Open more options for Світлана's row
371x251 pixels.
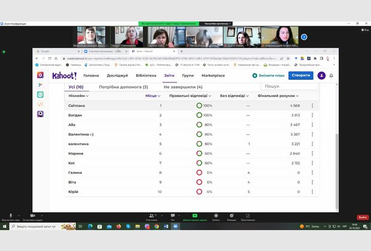(312, 106)
